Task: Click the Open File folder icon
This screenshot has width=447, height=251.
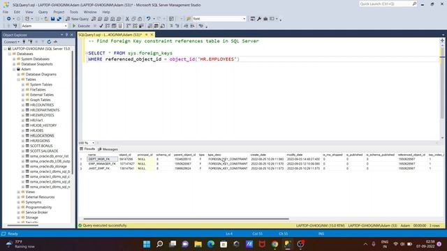Action: pyautogui.click(x=46, y=19)
